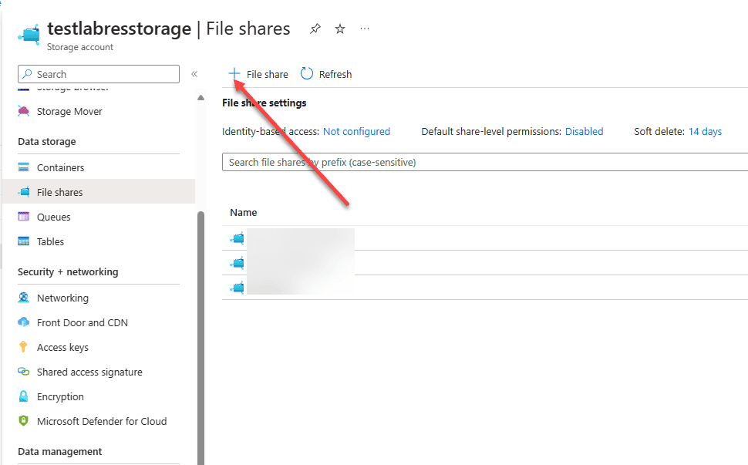This screenshot has height=465, width=748.
Task: Click the Defender shield icon
Action: [x=23, y=420]
